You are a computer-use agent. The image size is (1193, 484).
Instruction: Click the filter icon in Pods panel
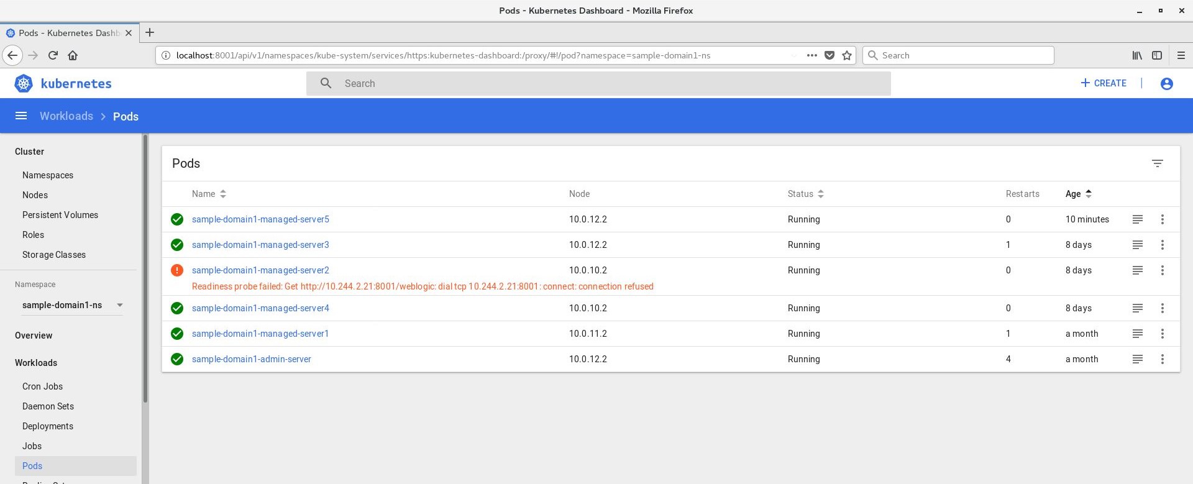point(1157,163)
